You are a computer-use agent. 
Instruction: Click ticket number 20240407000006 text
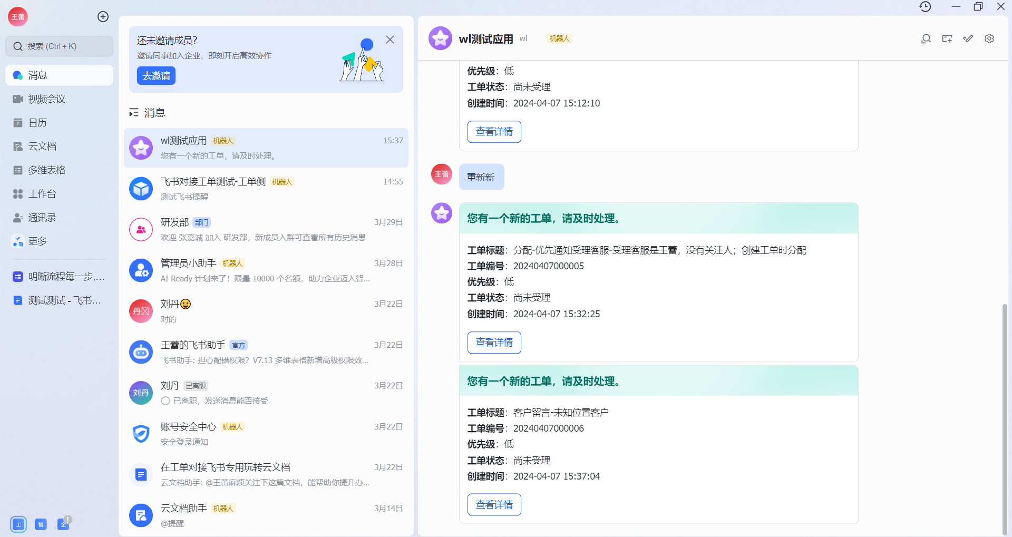pos(549,428)
